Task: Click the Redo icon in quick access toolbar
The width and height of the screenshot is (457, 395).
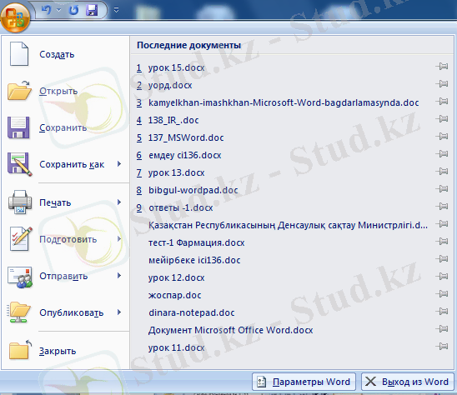Action: 73,10
